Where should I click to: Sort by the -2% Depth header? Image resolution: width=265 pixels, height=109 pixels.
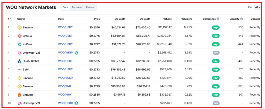click(x=144, y=19)
